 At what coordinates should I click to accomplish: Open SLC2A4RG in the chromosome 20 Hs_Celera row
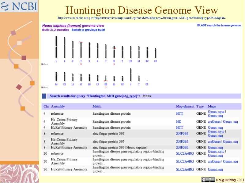coord(185,161)
